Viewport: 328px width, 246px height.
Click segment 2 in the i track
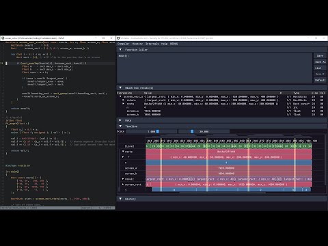pos(260,190)
